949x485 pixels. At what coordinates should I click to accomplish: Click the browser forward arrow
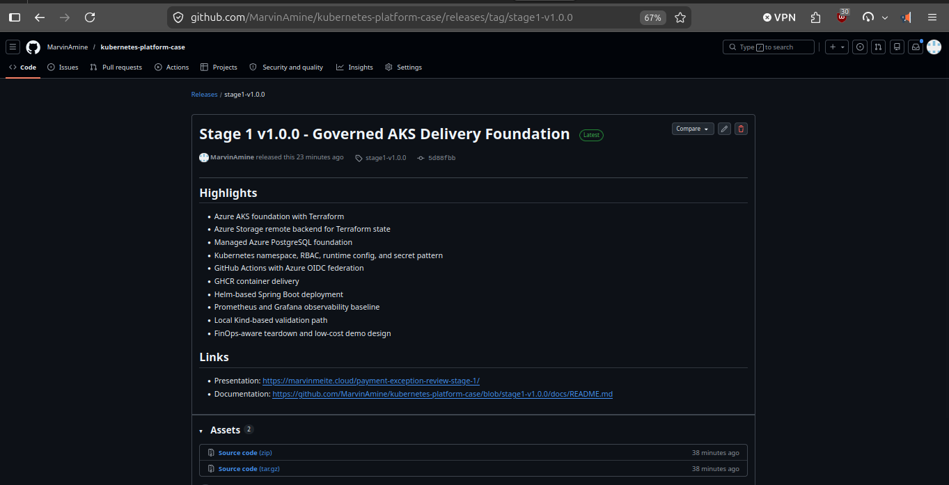tap(65, 17)
